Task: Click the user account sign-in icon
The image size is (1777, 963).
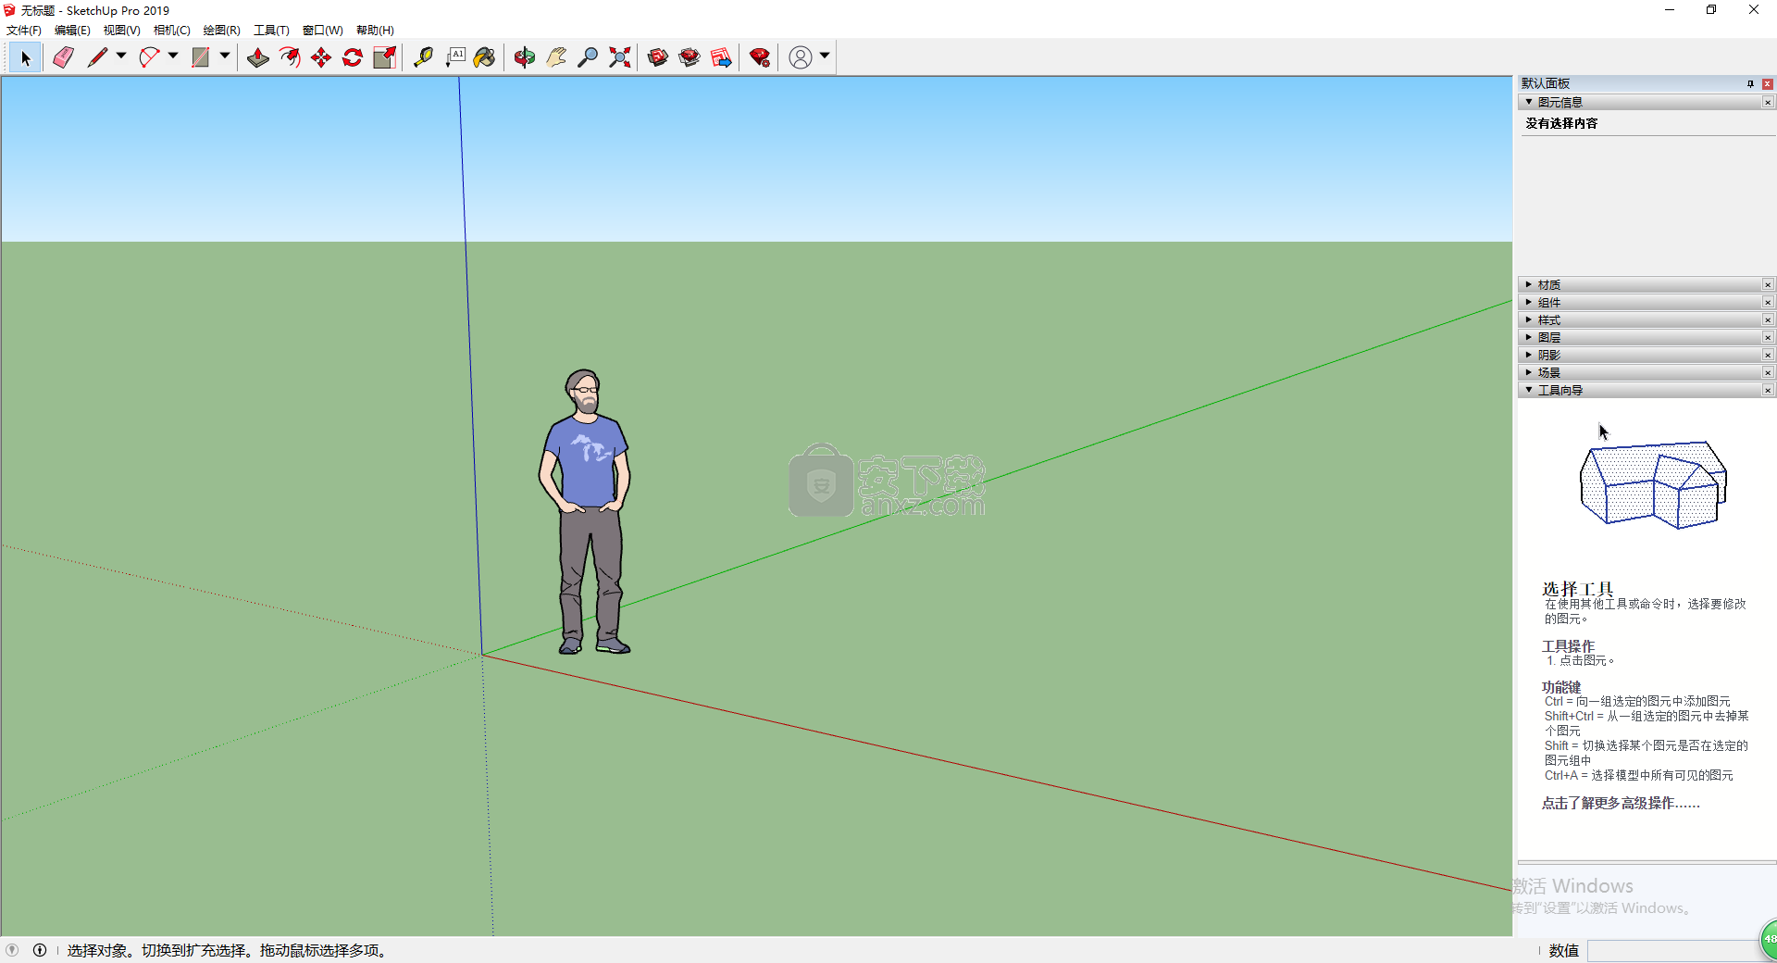Action: pyautogui.click(x=801, y=57)
